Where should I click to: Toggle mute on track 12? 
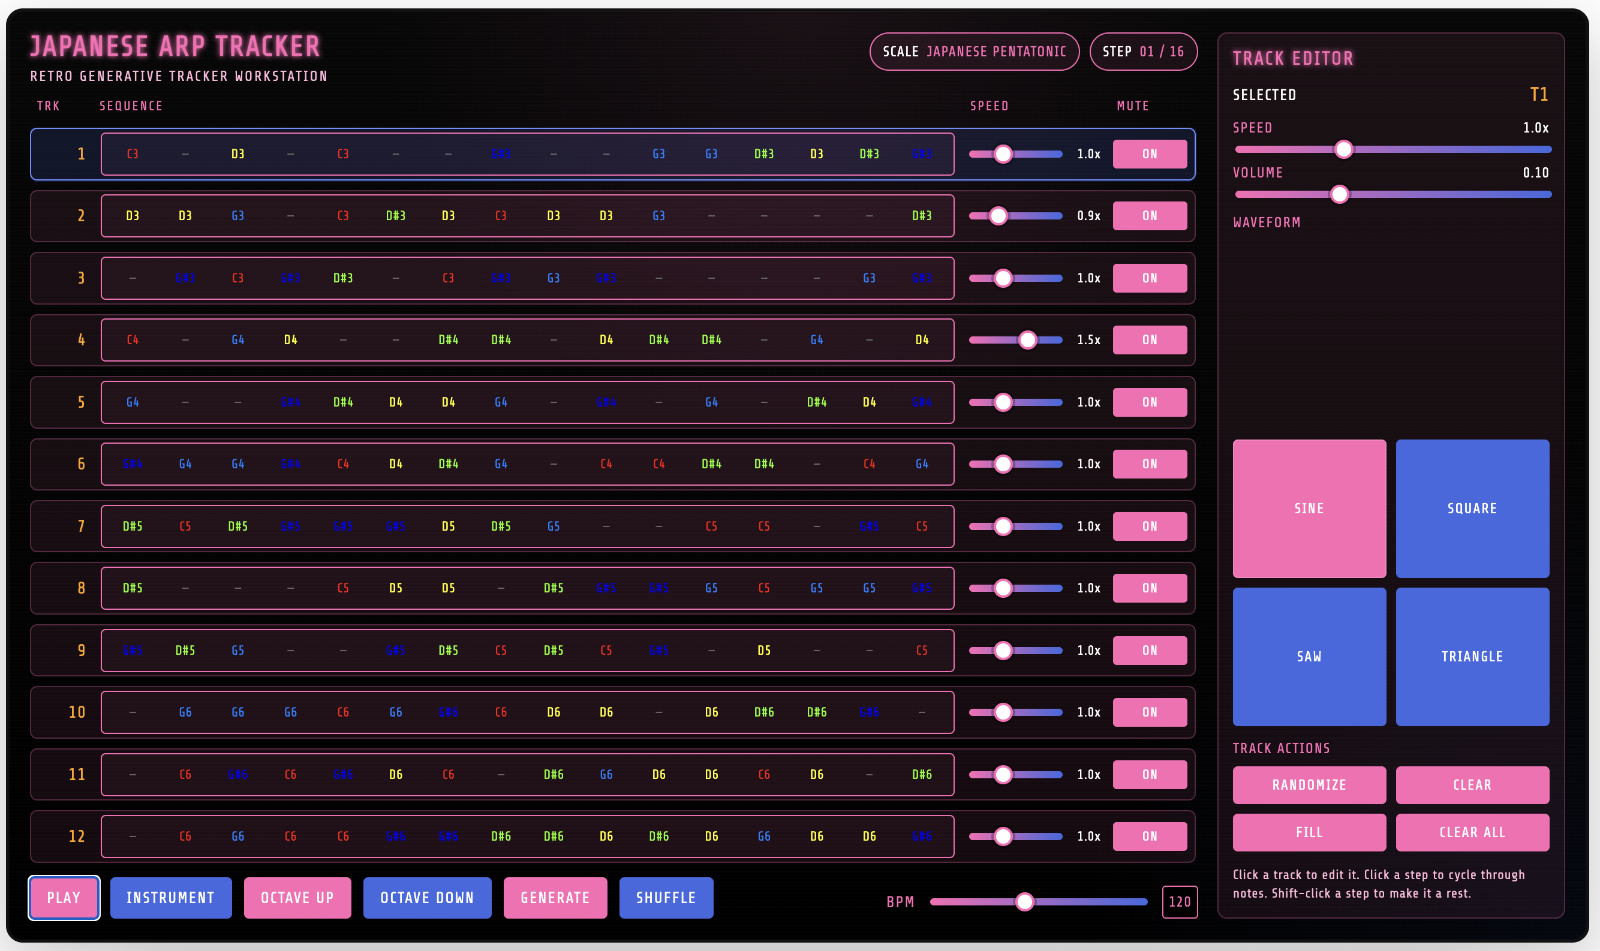[1149, 836]
